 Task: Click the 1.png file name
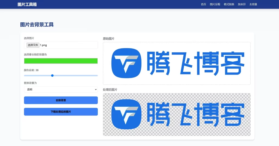[43, 45]
